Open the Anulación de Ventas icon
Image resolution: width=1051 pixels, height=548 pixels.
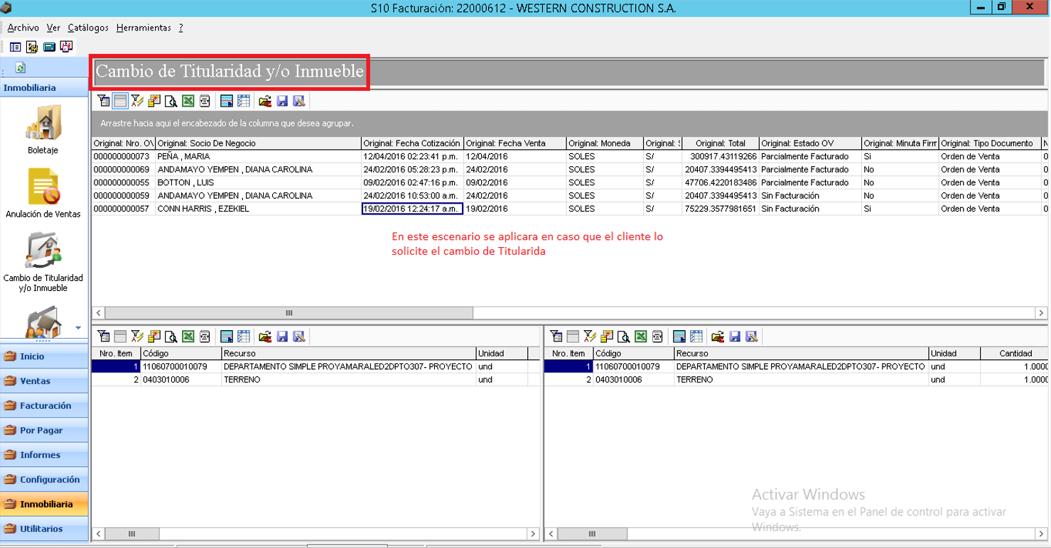click(x=43, y=192)
